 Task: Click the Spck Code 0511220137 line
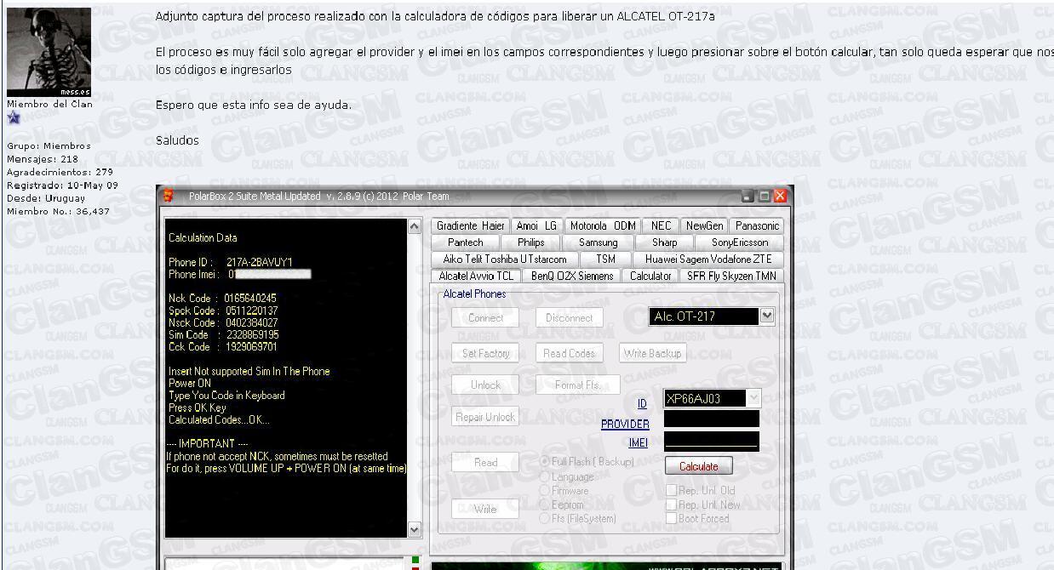coord(223,311)
